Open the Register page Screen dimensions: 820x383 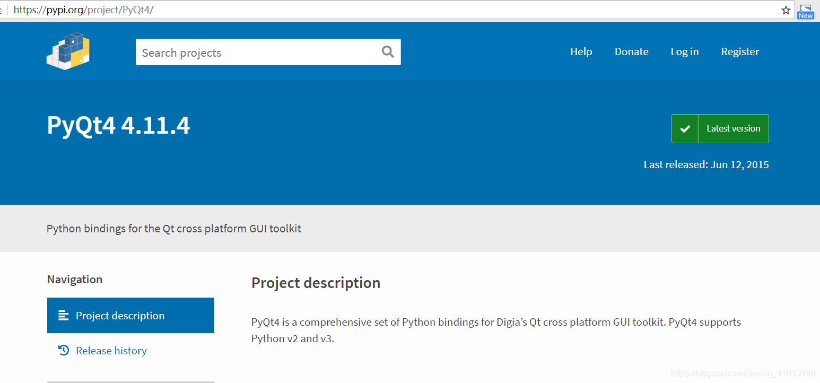740,51
